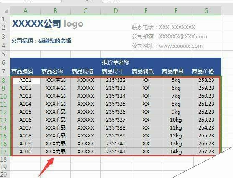Click the 公司网址 cell
Image resolution: width=233 pixels, height=178 pixels.
click(x=176, y=46)
